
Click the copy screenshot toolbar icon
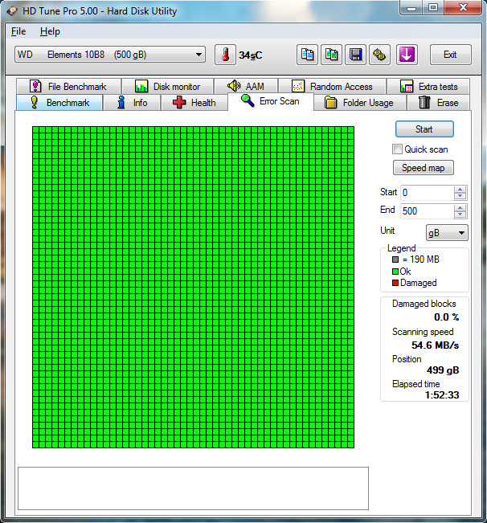(x=332, y=55)
